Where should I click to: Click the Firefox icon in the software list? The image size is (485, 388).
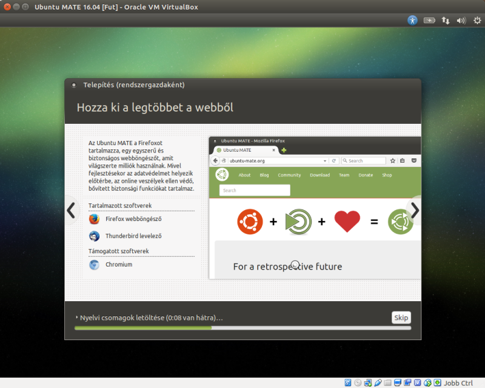point(95,219)
